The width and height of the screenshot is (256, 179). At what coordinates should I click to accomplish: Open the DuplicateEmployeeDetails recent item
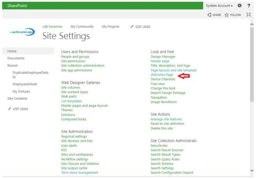tap(30, 75)
